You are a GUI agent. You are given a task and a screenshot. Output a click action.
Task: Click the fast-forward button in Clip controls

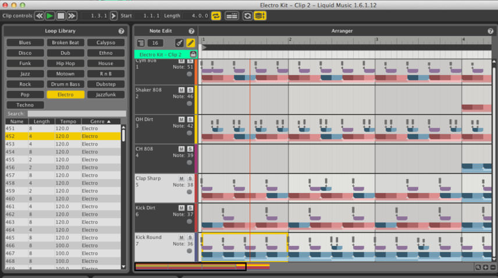[72, 16]
